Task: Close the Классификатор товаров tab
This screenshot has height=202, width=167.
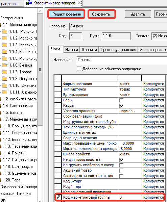Action: pyautogui.click(x=79, y=3)
